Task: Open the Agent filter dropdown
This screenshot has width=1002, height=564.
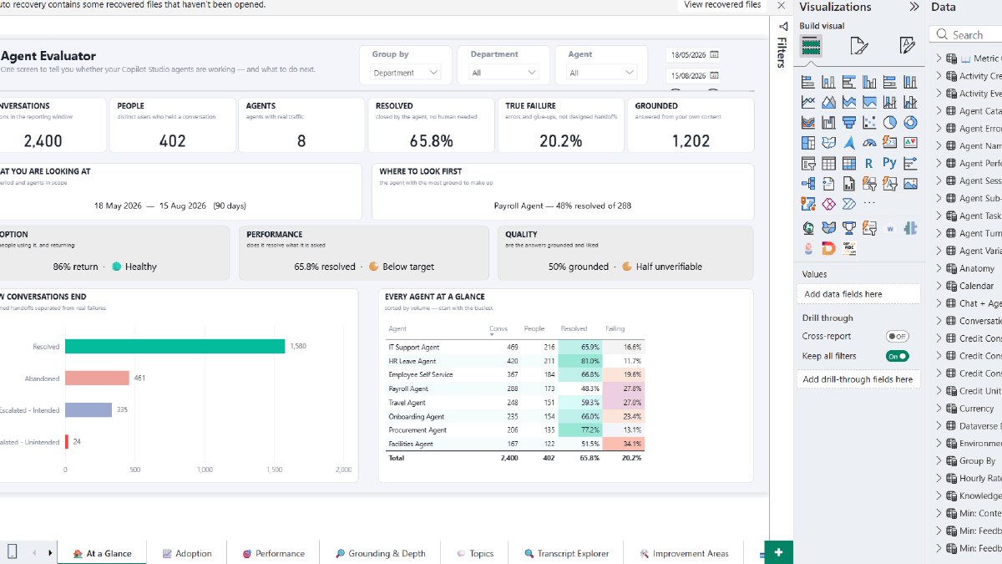Action: [x=597, y=73]
